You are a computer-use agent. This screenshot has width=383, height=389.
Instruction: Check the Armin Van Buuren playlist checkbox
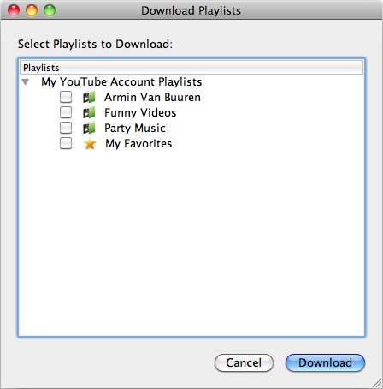66,97
